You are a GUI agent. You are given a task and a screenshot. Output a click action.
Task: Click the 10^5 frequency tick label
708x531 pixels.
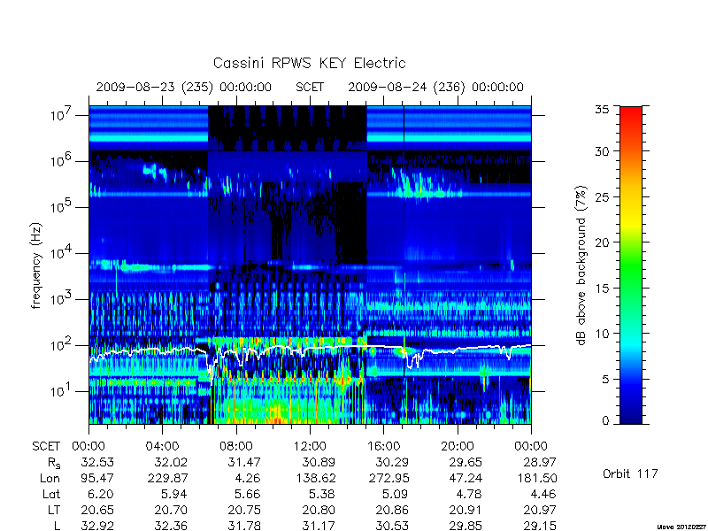(x=62, y=206)
